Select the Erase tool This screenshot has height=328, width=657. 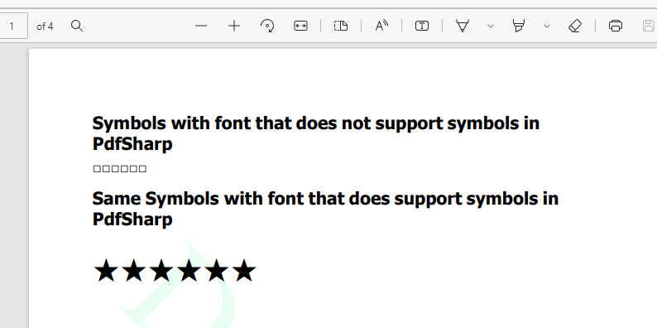pyautogui.click(x=575, y=26)
